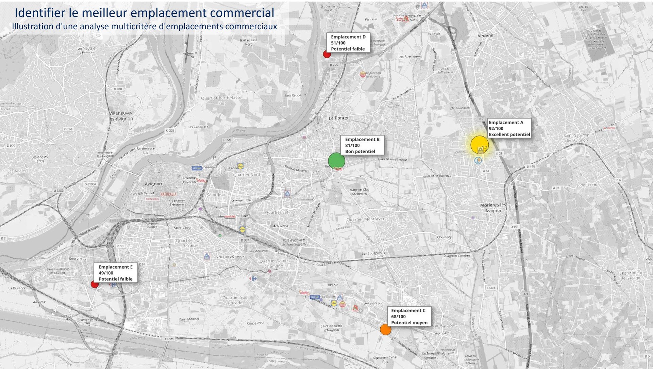Viewport: 653px width, 369px height.
Task: Click the 'Coupe d'Or' label
Action: [x=255, y=323]
